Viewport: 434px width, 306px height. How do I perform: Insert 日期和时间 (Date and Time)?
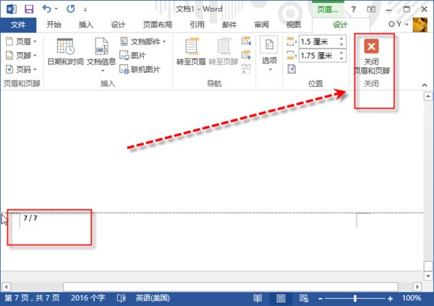pyautogui.click(x=65, y=51)
